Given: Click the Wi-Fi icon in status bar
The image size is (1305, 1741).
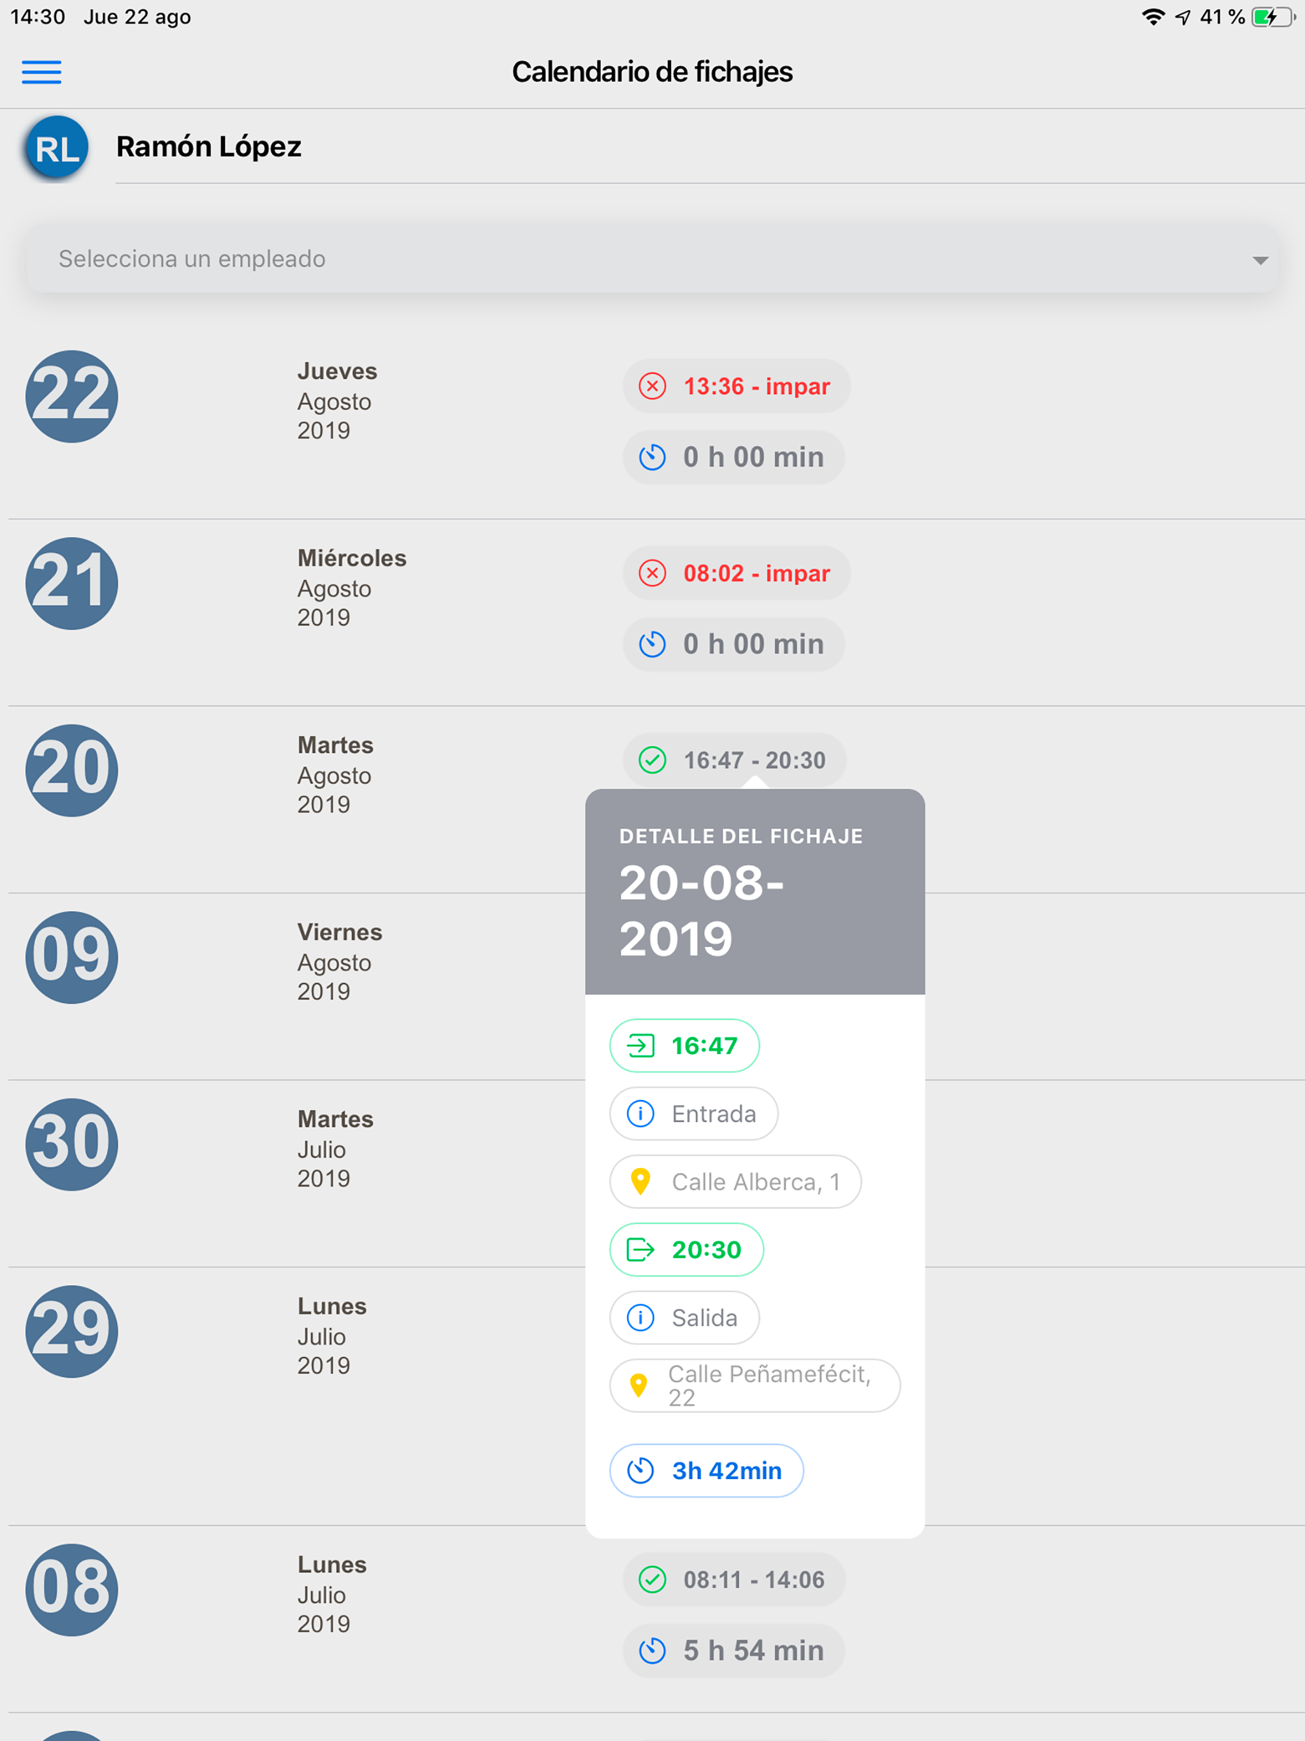Looking at the screenshot, I should click(x=1153, y=17).
